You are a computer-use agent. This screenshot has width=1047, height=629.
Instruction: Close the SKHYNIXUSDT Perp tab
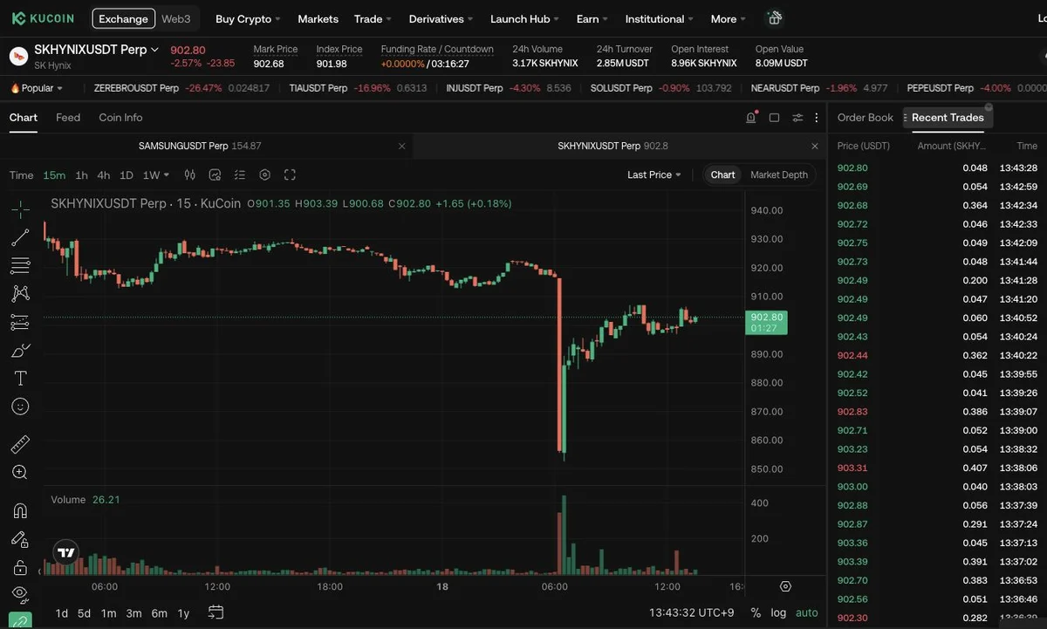click(x=815, y=146)
